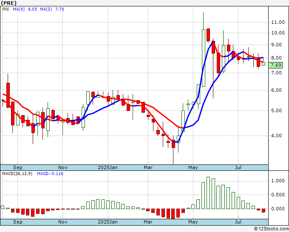Click the MA(3) legend label

(x=46, y=9)
